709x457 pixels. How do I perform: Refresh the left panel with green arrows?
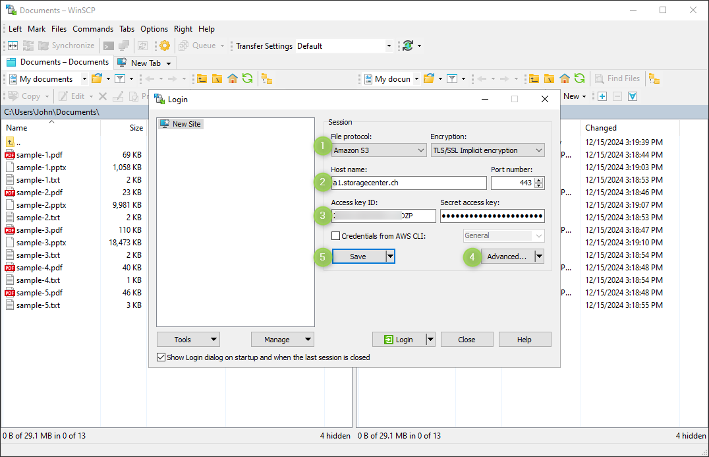(247, 78)
